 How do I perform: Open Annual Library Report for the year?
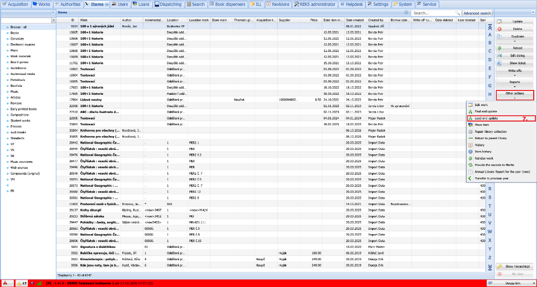(500, 171)
